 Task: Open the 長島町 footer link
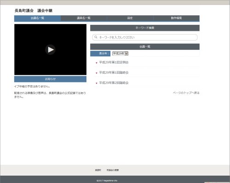tap(98, 170)
